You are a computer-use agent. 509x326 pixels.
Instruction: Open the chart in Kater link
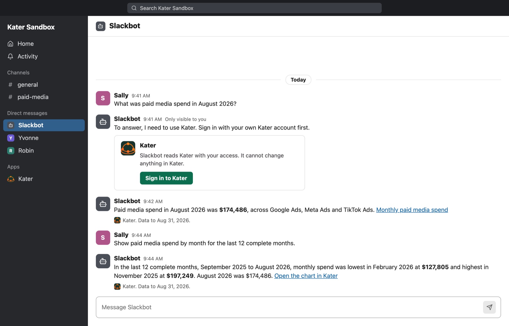(306, 276)
